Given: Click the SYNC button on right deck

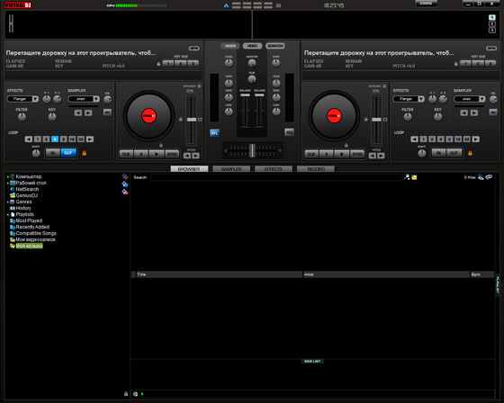Looking at the screenshot, I should [357, 154].
